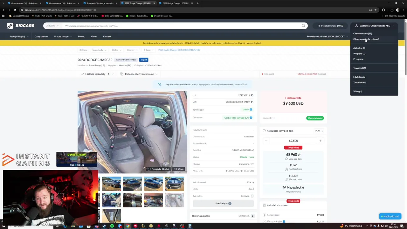Click the refresh icon in archive notice

[x=159, y=84]
